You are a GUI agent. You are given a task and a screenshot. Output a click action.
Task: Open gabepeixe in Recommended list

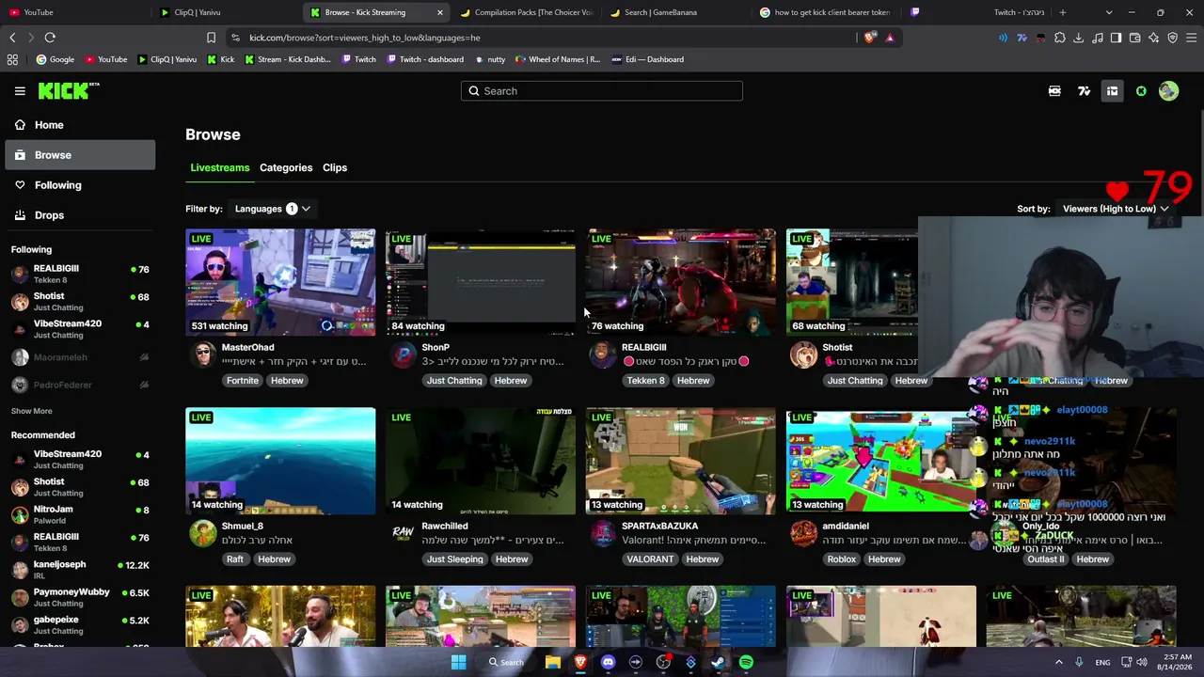point(80,625)
